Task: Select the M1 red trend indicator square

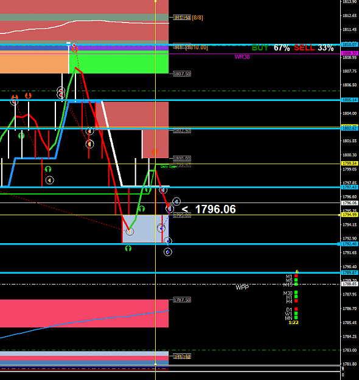Action: click(296, 276)
